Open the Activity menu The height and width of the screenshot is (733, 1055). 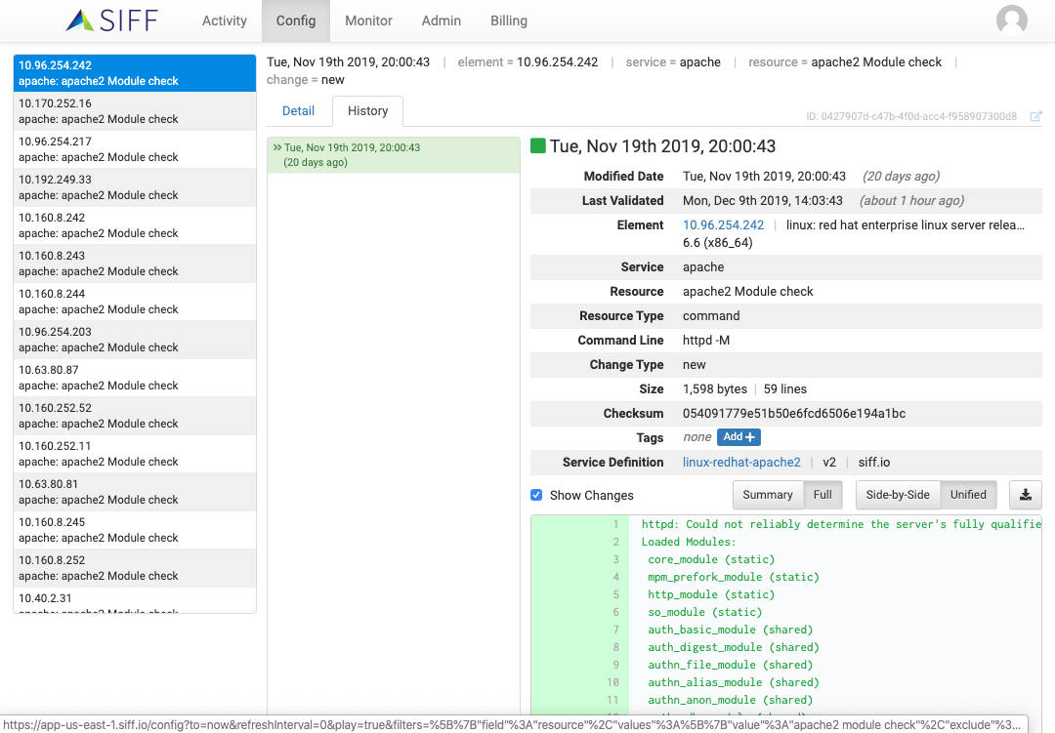(224, 20)
